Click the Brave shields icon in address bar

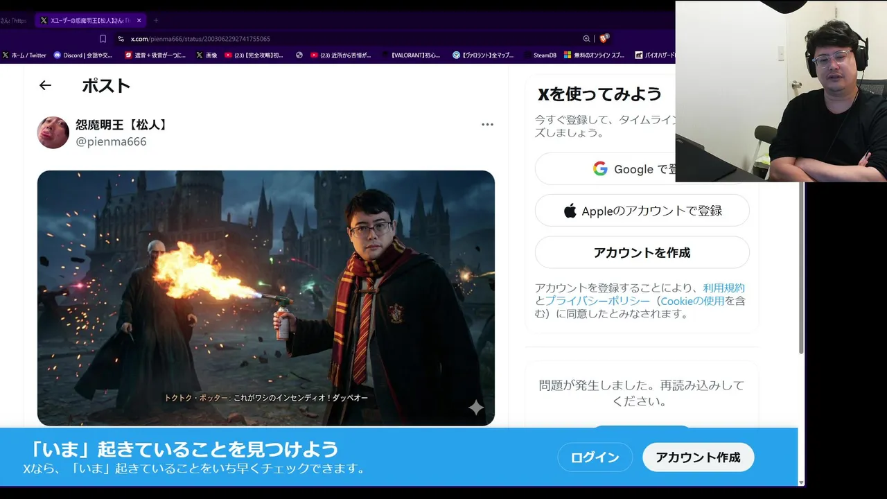click(x=604, y=39)
